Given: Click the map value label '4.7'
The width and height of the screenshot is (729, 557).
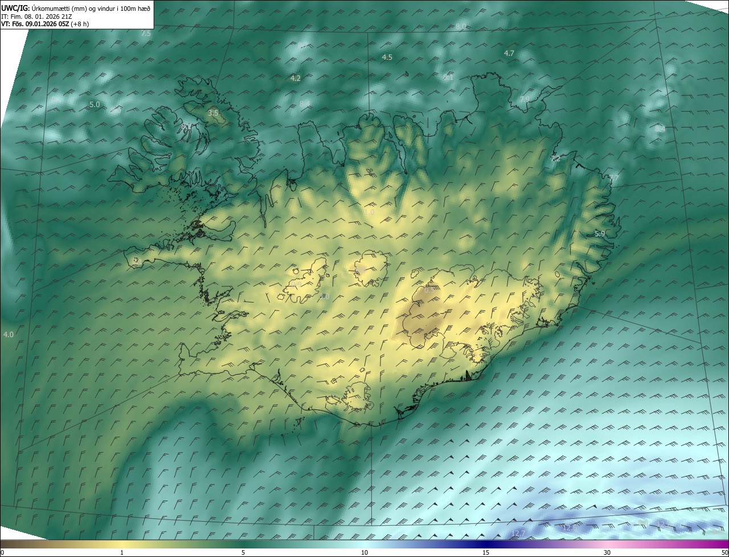Looking at the screenshot, I should (x=509, y=53).
